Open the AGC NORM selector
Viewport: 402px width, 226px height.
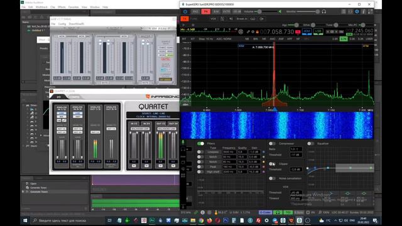(x=224, y=39)
